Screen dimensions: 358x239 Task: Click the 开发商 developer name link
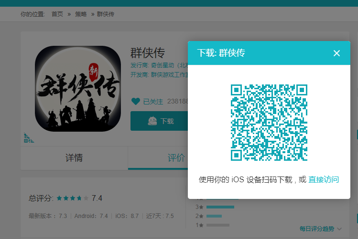coord(168,74)
